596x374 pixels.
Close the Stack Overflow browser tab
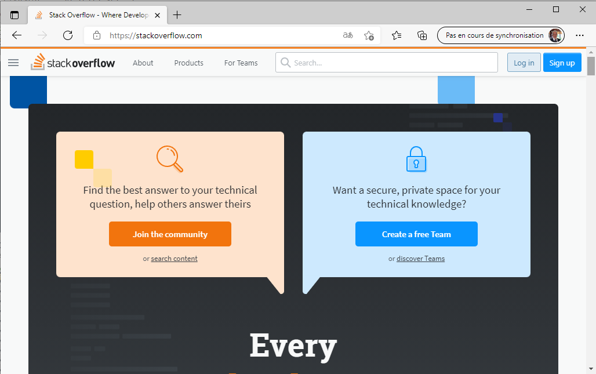[157, 15]
